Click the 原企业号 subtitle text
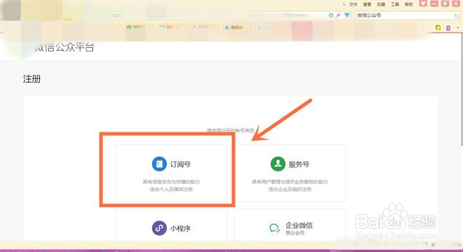463x252 pixels. click(295, 233)
